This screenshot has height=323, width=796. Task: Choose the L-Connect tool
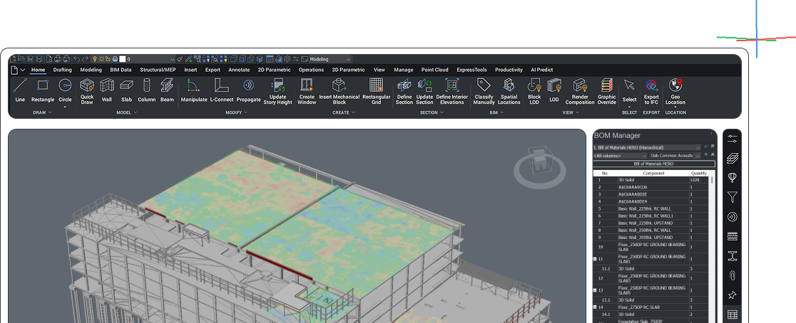pos(222,90)
